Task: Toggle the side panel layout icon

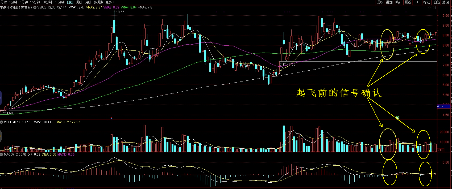Action: [435, 8]
